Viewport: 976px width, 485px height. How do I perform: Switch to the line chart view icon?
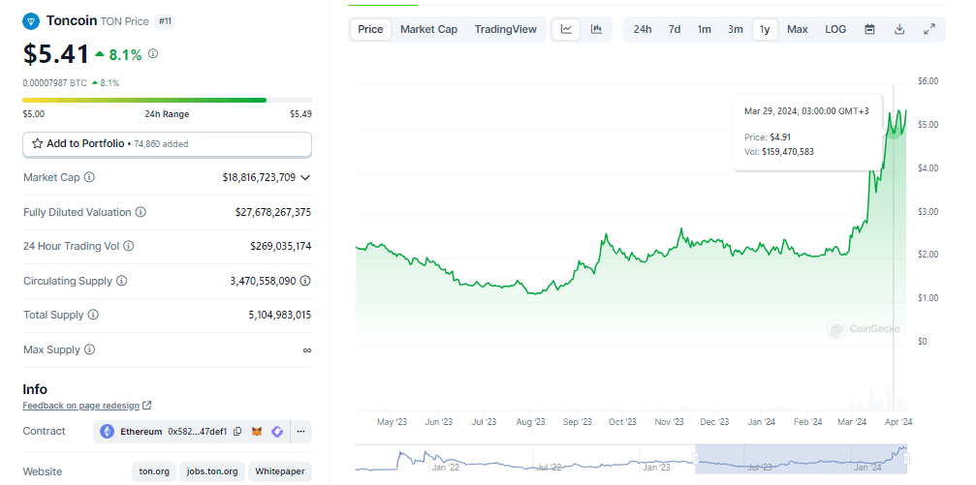coord(566,29)
